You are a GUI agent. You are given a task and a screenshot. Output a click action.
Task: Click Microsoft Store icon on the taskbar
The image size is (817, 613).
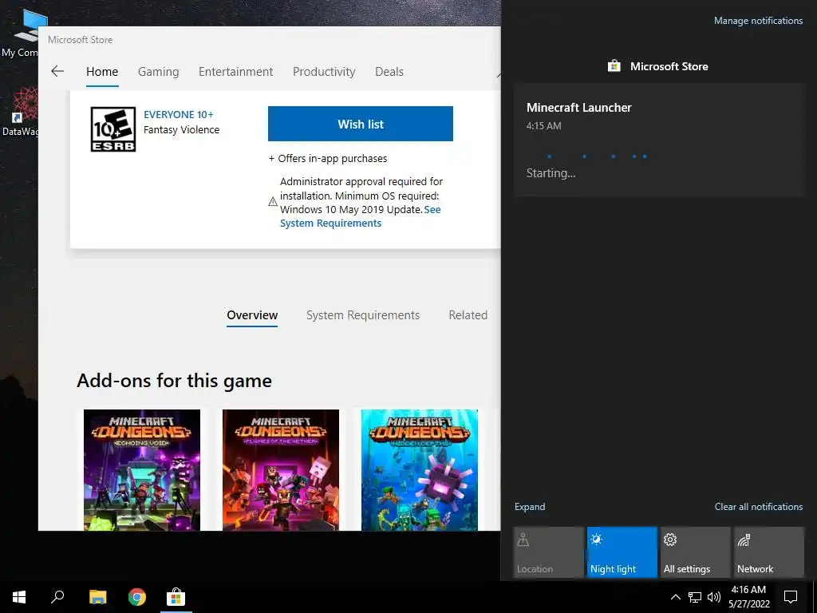[x=176, y=597]
